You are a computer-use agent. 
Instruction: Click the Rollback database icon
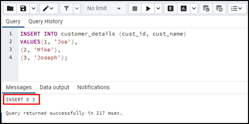219,9
